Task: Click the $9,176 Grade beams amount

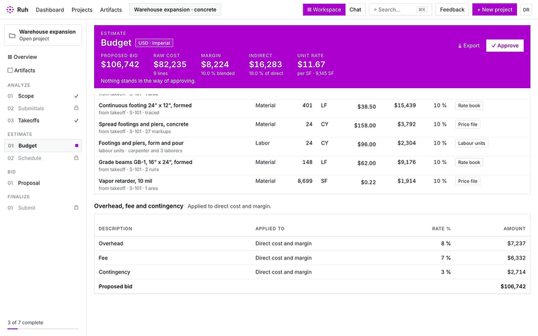Action: (407, 162)
